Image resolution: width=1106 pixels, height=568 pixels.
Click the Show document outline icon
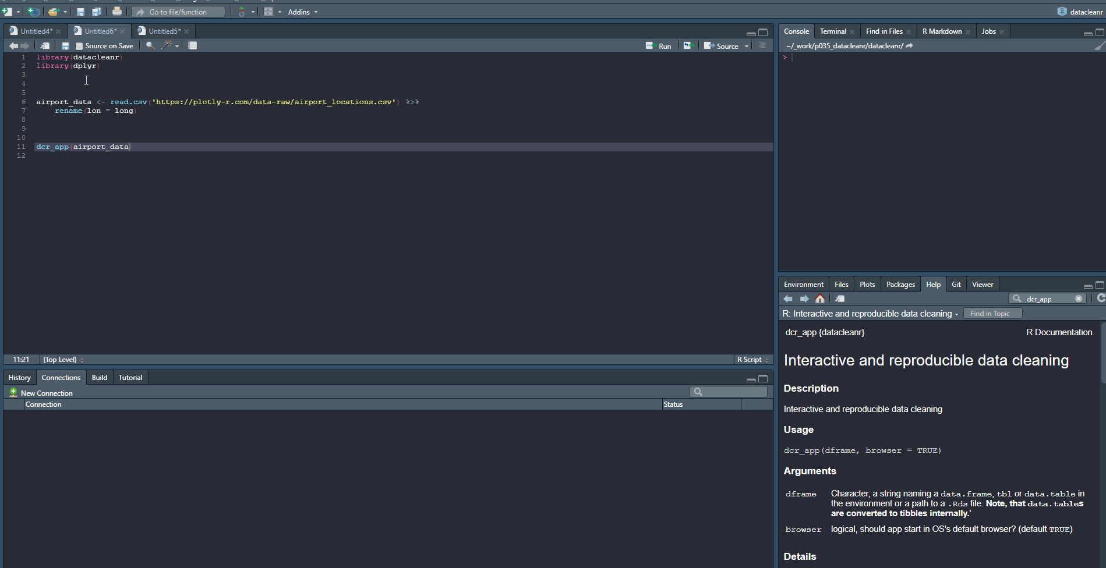(x=762, y=45)
